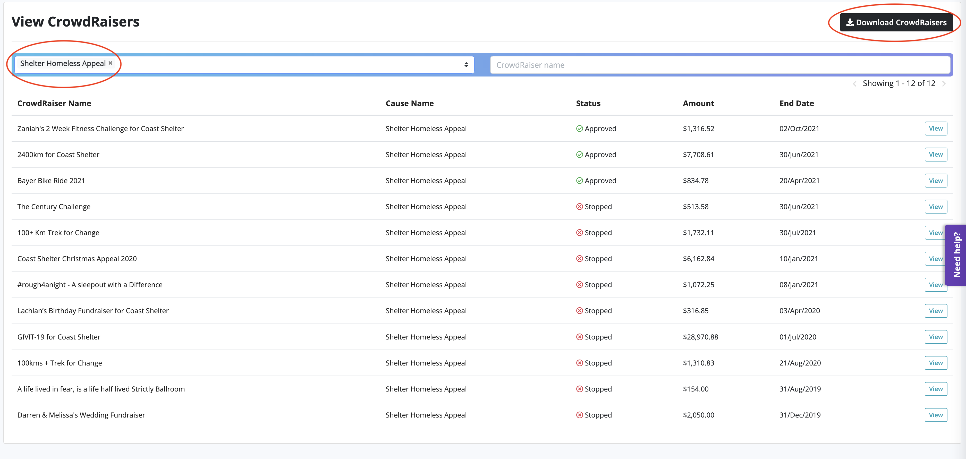Viewport: 966px width, 459px height.
Task: Click the stopped icon for The Century Challenge
Action: pyautogui.click(x=579, y=207)
